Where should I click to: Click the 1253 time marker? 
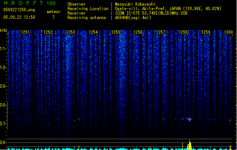tap(70, 32)
